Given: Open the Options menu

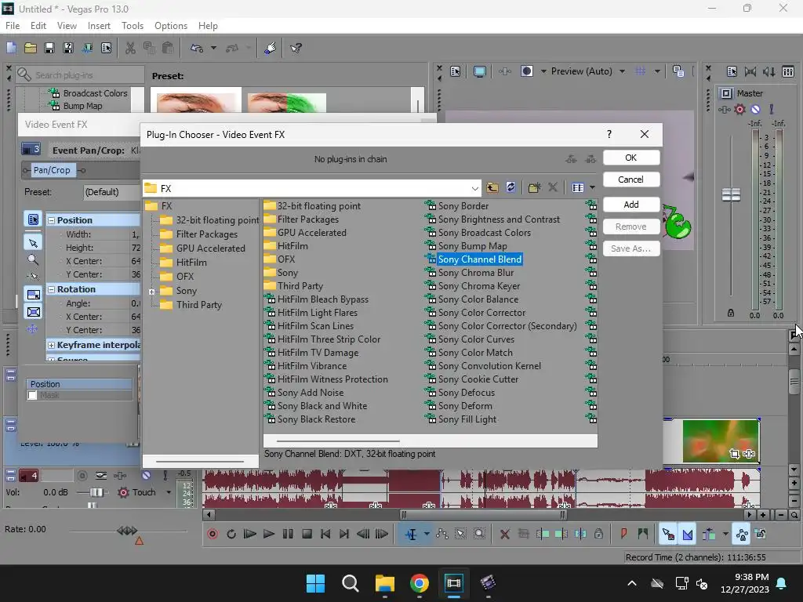Looking at the screenshot, I should click(170, 26).
